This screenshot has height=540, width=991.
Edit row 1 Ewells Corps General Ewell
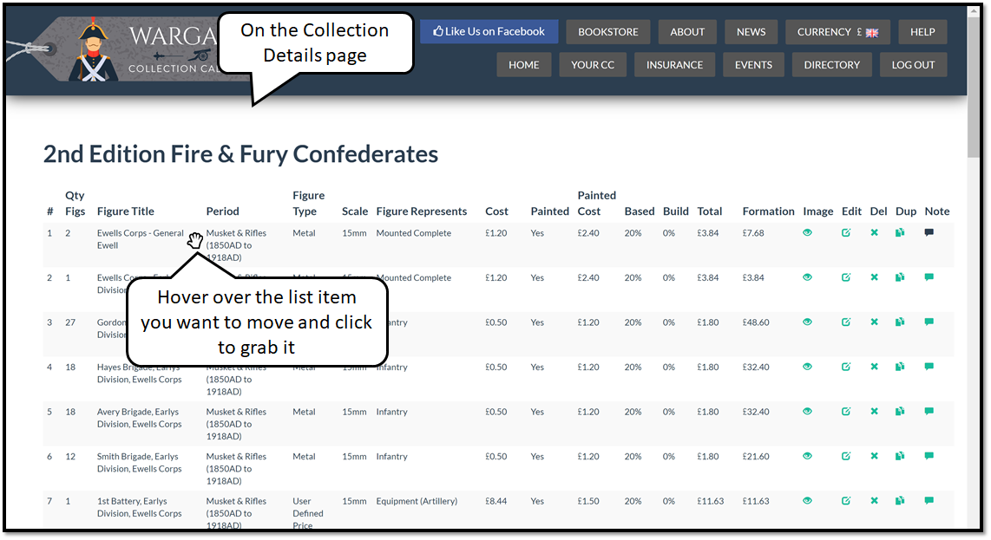pyautogui.click(x=845, y=232)
